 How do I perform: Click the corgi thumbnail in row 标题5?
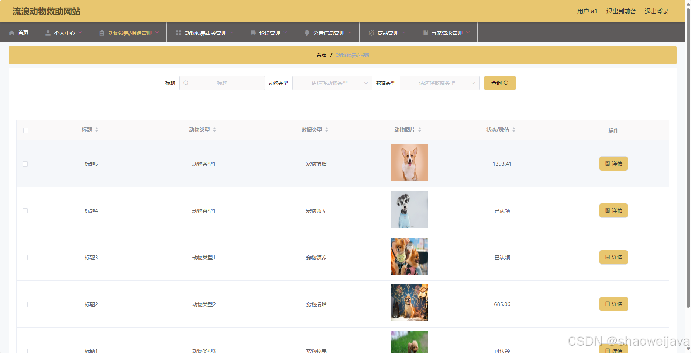[409, 162]
